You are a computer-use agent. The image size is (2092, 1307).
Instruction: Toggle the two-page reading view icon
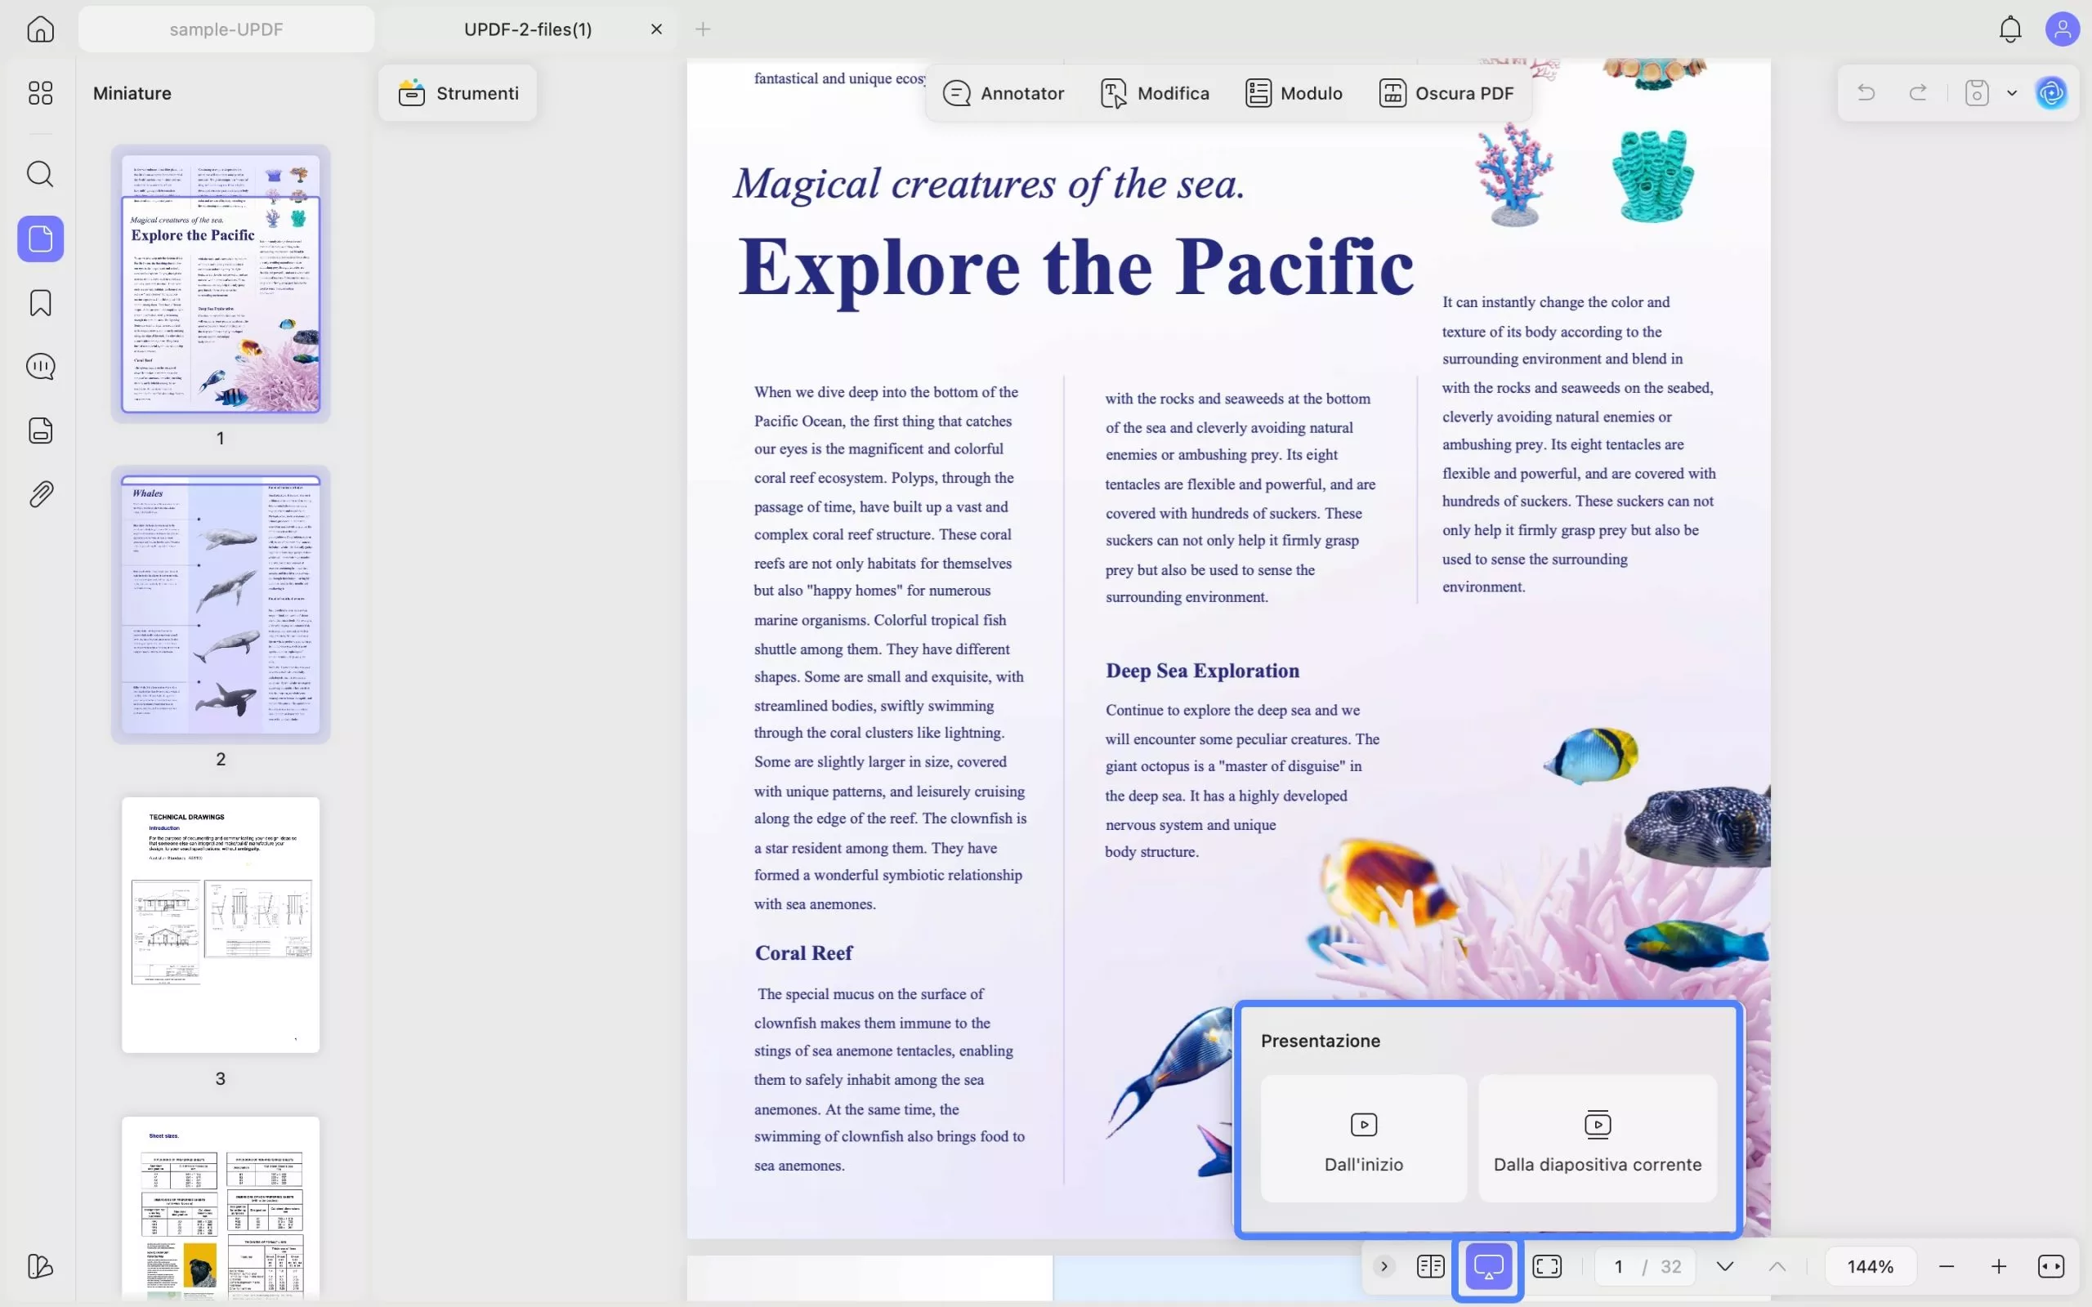click(1430, 1266)
